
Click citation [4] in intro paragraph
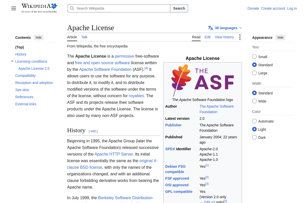click(x=146, y=68)
